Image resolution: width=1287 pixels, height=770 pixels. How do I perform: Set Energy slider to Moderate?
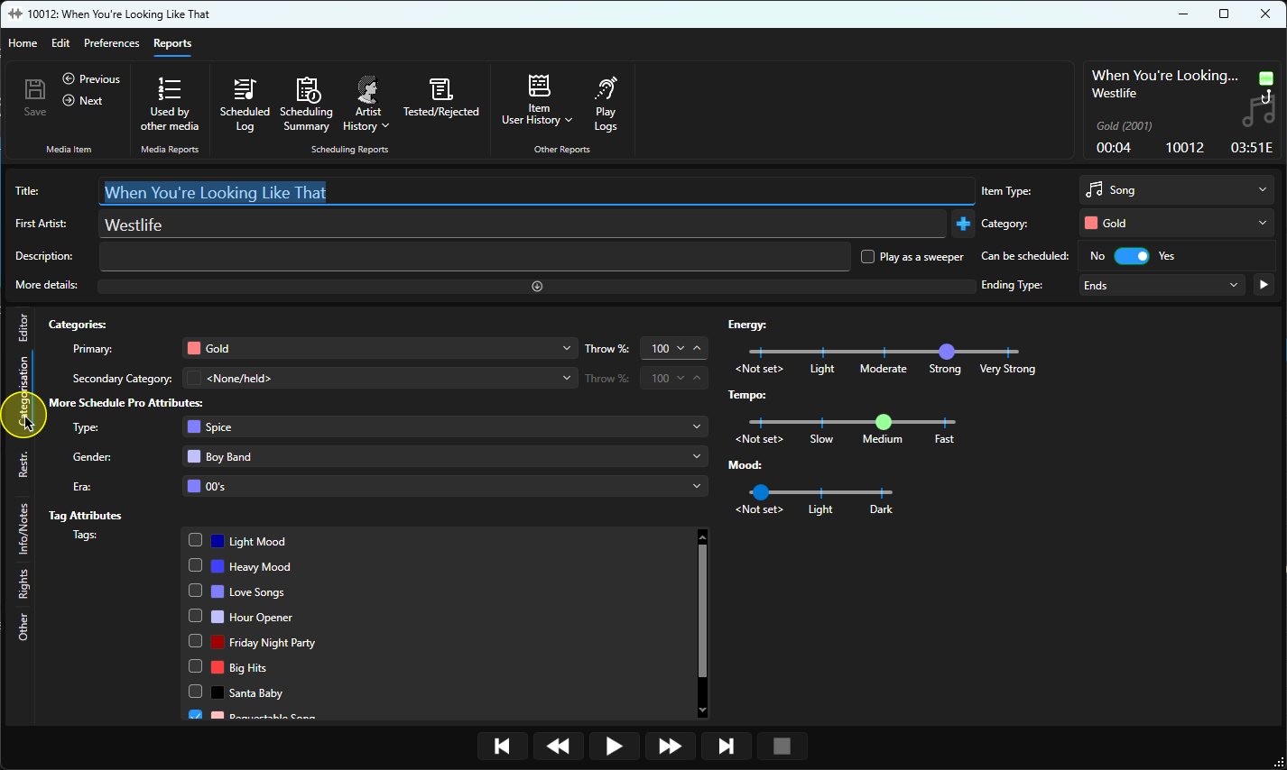click(884, 352)
